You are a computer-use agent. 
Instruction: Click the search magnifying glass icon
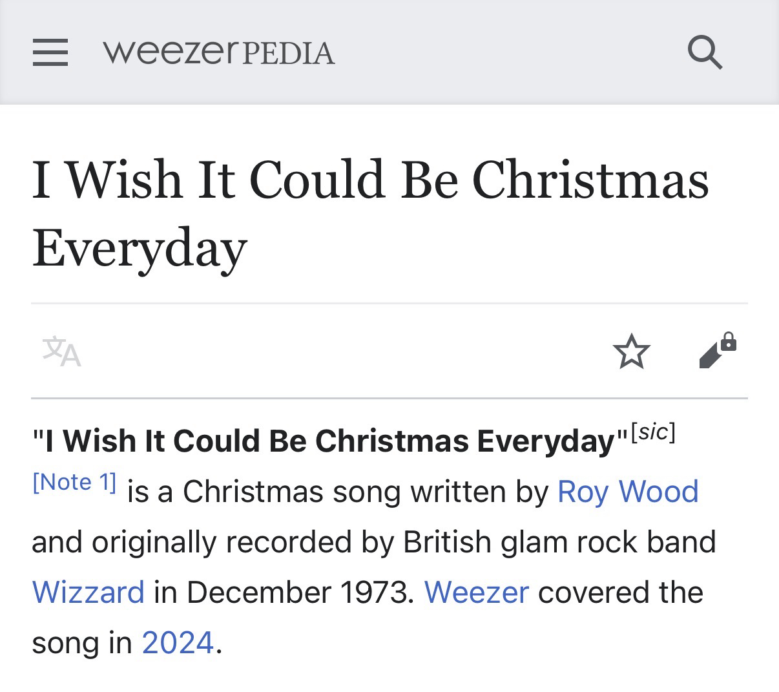(704, 52)
